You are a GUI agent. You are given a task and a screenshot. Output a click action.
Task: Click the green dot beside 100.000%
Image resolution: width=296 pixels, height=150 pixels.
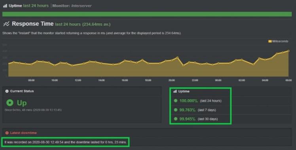point(176,101)
